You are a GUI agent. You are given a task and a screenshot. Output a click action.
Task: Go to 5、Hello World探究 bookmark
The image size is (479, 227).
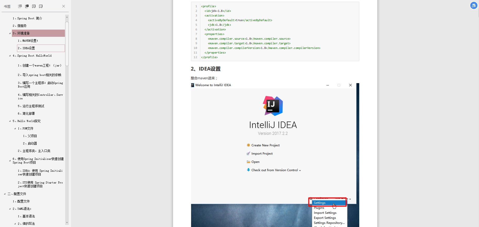point(27,121)
